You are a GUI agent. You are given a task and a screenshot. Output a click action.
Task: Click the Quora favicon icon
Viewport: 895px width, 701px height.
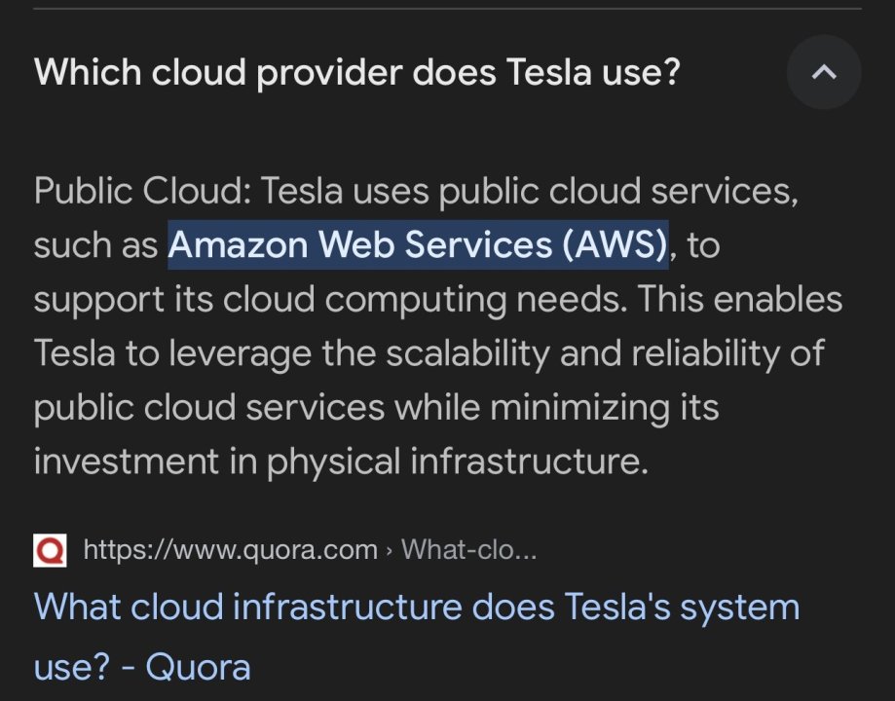(x=50, y=551)
